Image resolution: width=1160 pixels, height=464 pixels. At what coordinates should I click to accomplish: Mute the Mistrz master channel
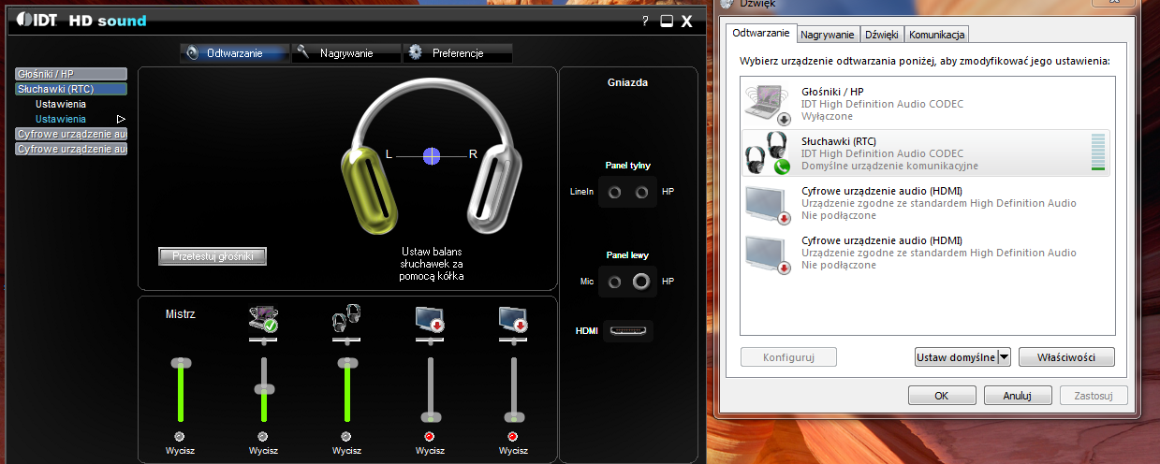[180, 437]
